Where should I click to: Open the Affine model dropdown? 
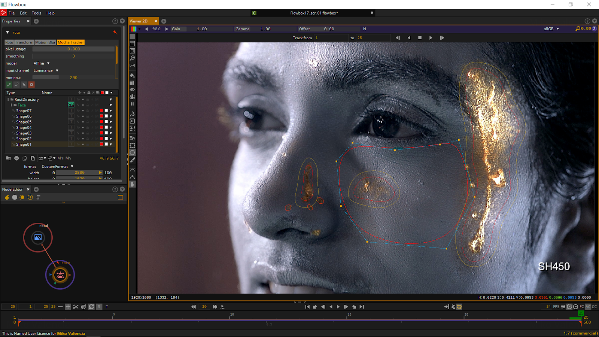(x=41, y=63)
